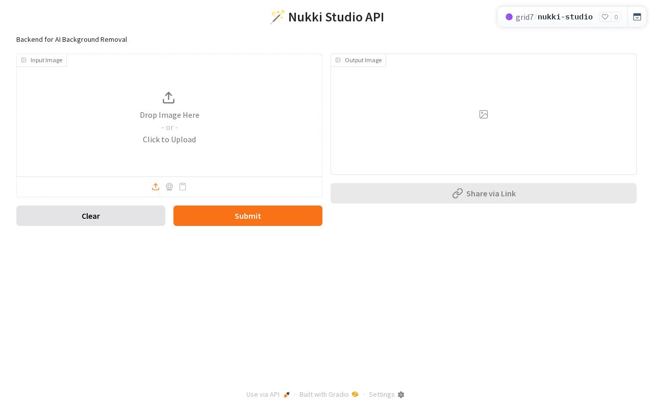Image resolution: width=653 pixels, height=408 pixels.
Task: Open the Settings link in footer
Action: pyautogui.click(x=387, y=395)
